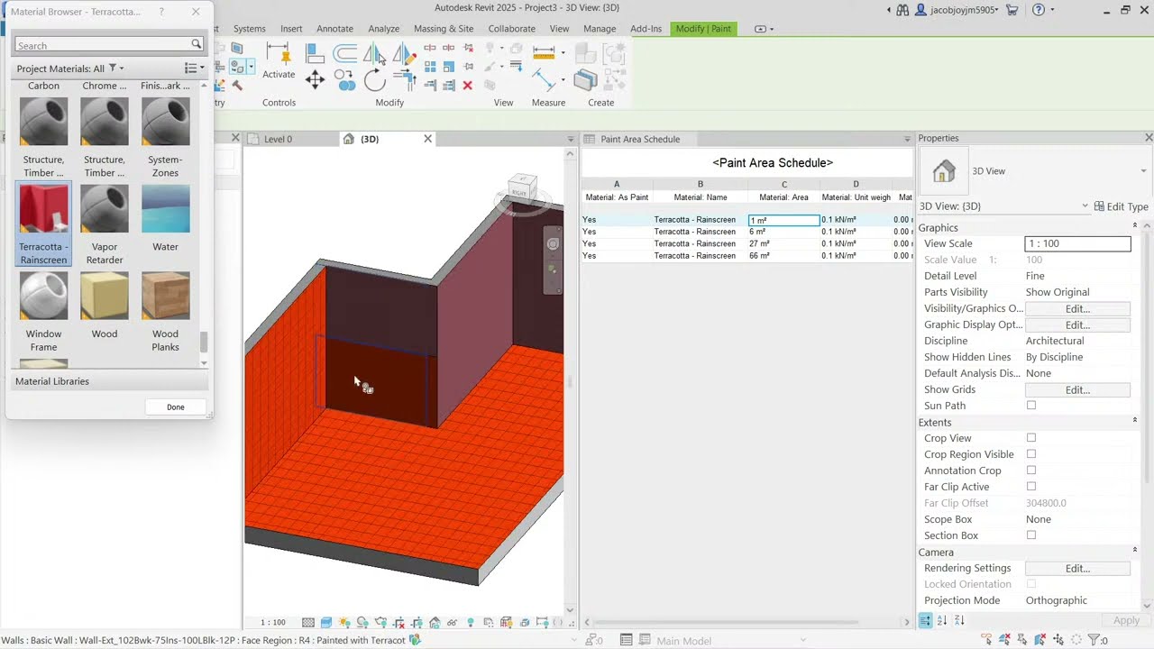
Task: Select the Wood material swatch
Action: 105,297
